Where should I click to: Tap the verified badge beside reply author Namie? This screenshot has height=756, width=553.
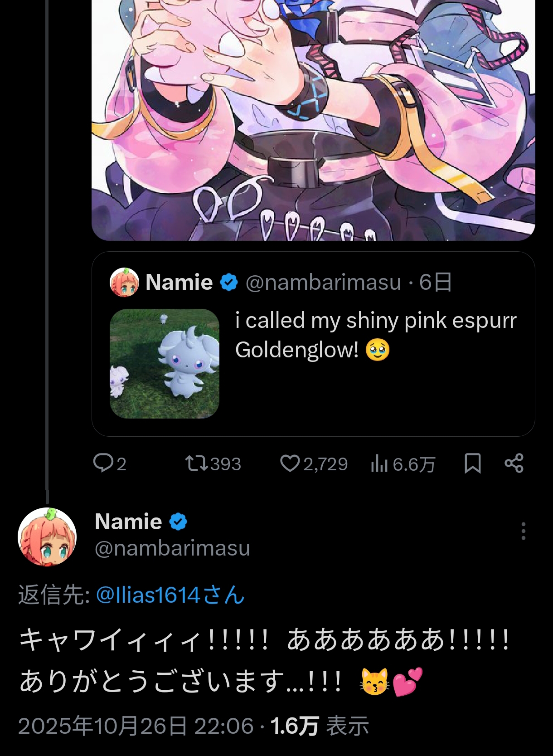178,522
